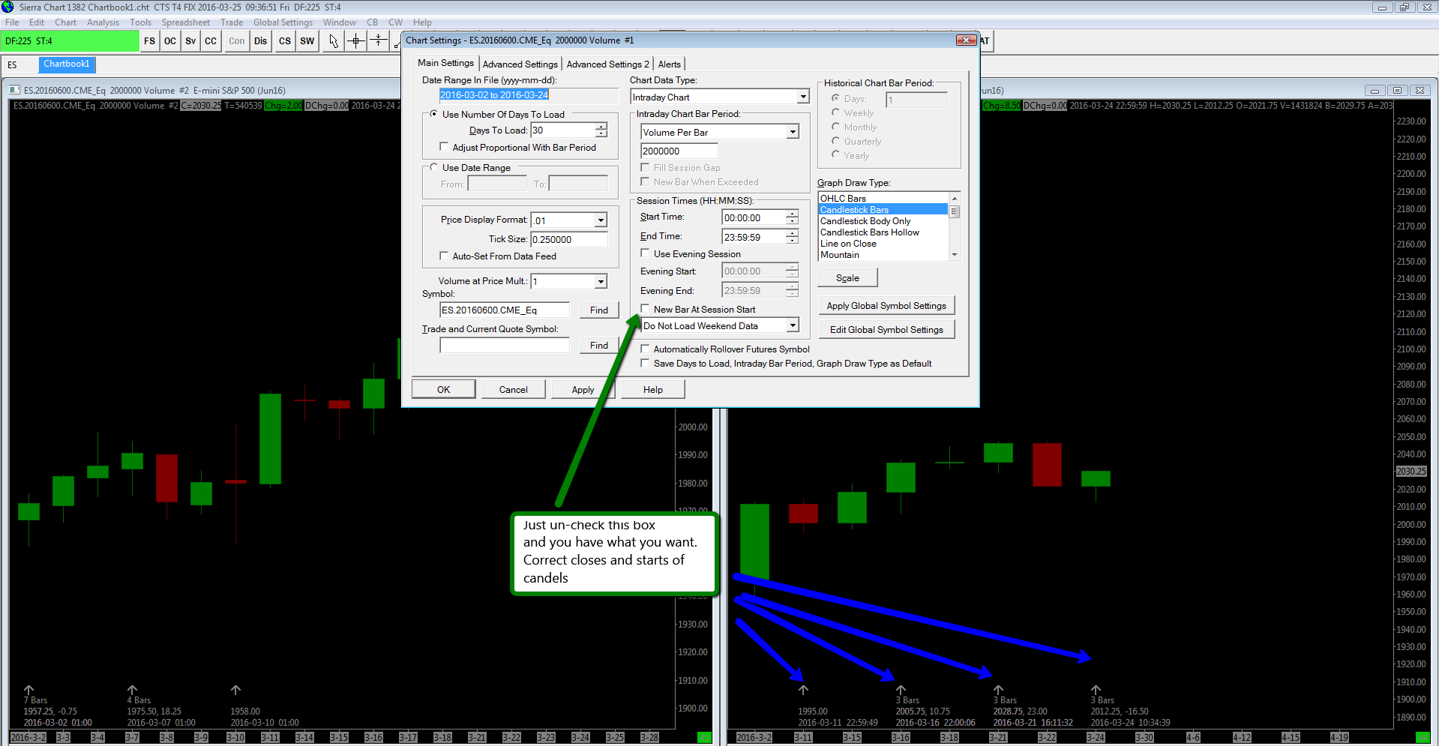This screenshot has width=1439, height=746.
Task: Select the ES tab
Action: [x=12, y=64]
